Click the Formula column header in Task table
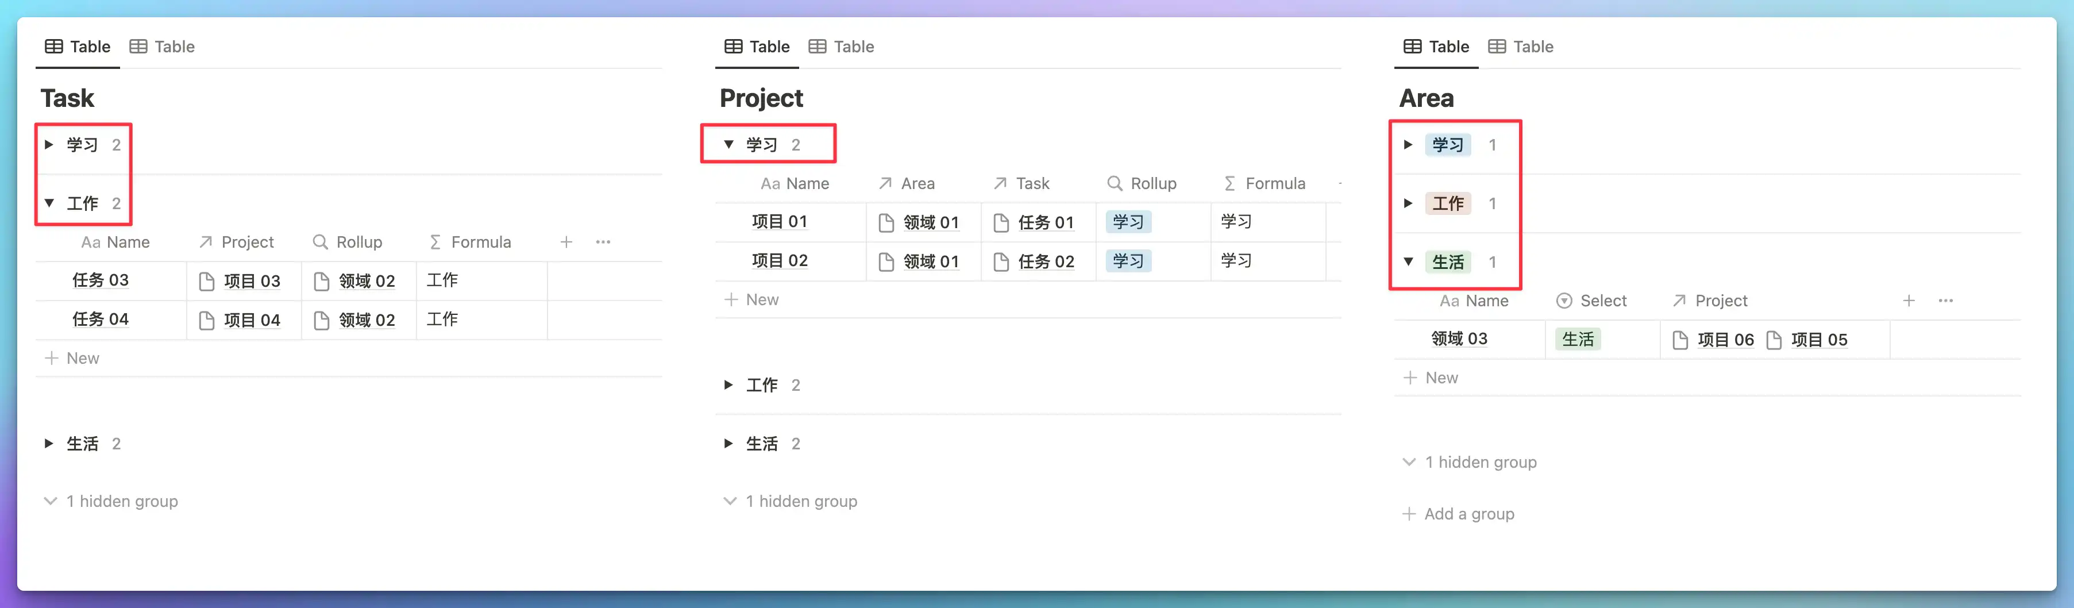This screenshot has width=2074, height=608. point(480,243)
